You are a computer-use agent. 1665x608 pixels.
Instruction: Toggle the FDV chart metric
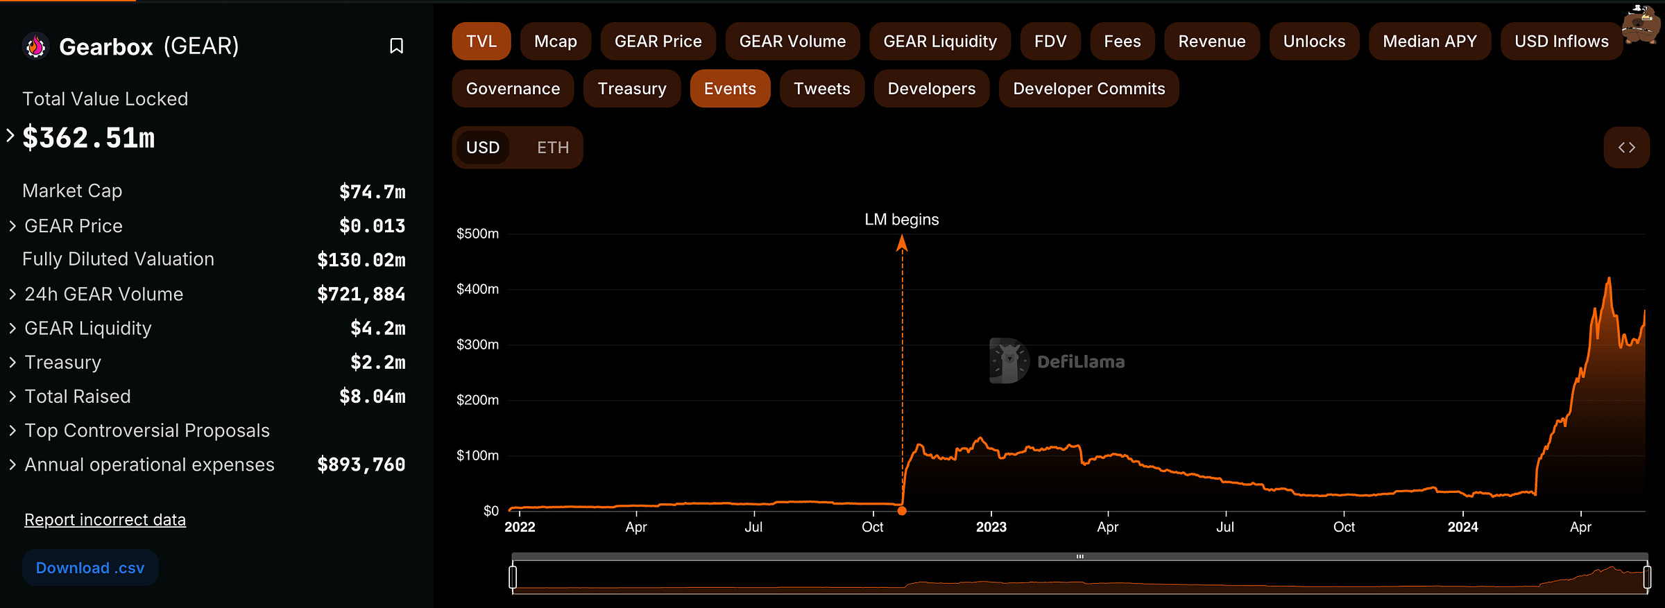(x=1050, y=42)
